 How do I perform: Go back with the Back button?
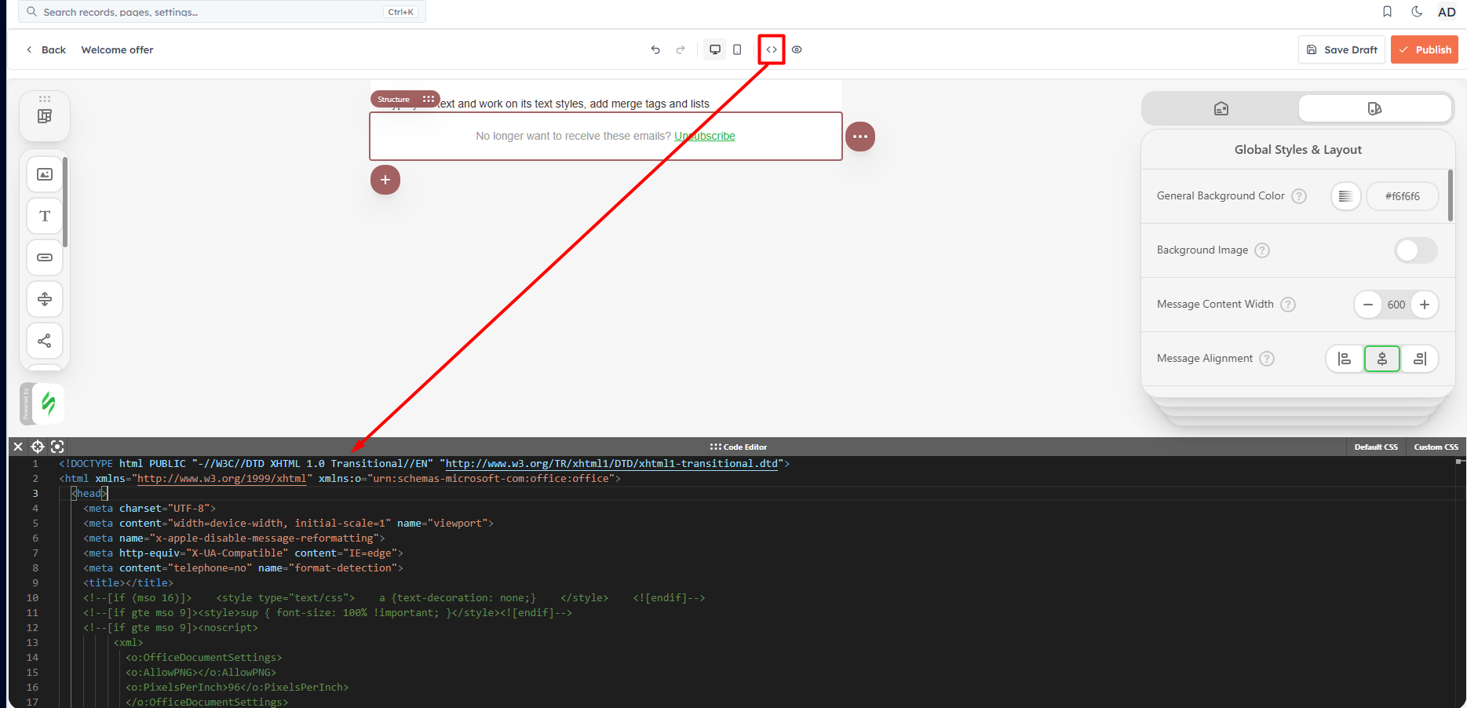[x=46, y=49]
